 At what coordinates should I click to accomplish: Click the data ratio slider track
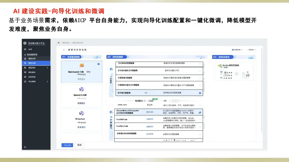(x=188, y=101)
